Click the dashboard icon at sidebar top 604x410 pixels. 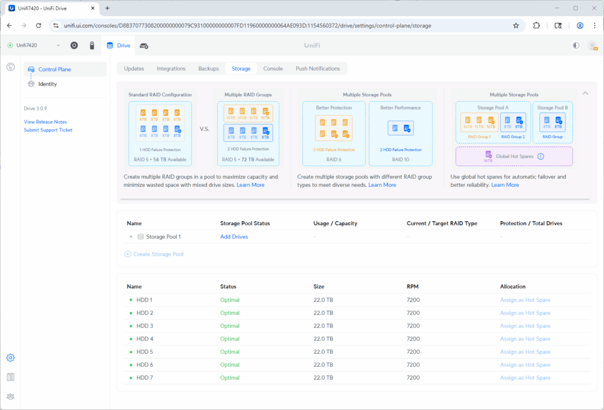click(x=10, y=67)
